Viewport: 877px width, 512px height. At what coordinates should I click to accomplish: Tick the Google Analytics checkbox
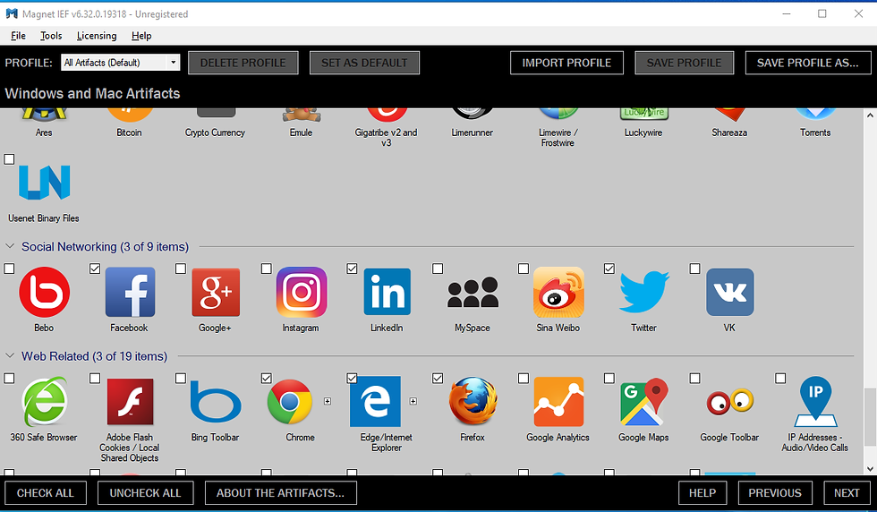[524, 379]
